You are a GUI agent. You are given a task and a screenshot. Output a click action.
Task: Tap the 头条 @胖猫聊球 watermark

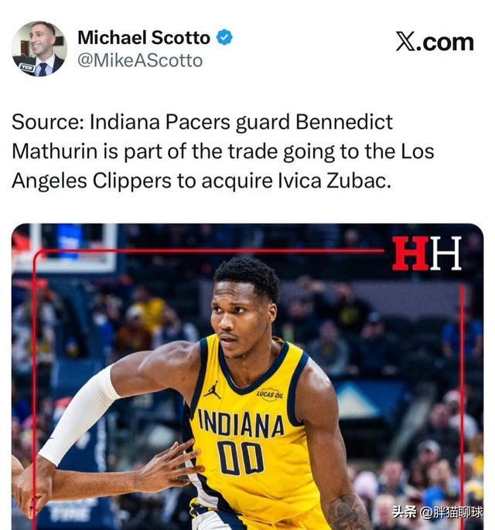coord(438,512)
